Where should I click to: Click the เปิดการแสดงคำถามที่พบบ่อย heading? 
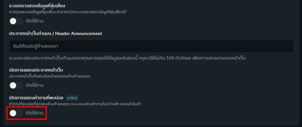click(36, 98)
